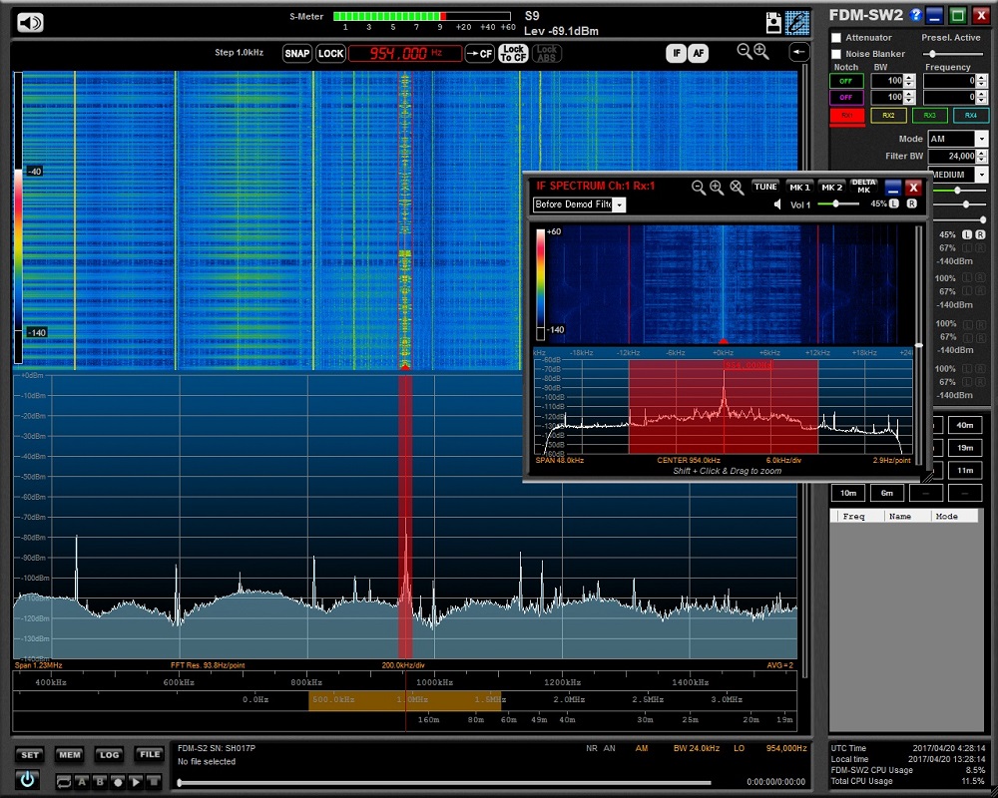Viewport: 998px width, 798px height.
Task: Zoom out the IF Spectrum view
Action: (x=699, y=187)
